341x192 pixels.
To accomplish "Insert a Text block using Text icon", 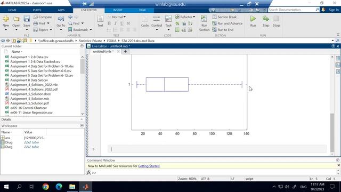I will 100,19.
